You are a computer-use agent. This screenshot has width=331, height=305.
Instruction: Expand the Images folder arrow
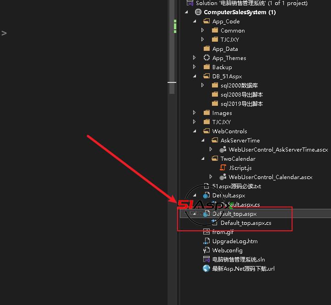click(195, 113)
